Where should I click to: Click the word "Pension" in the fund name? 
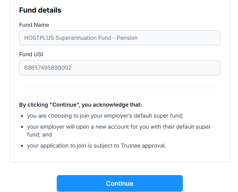pos(127,38)
